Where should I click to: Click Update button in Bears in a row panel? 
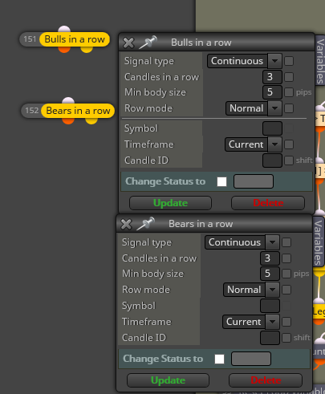[x=168, y=380]
